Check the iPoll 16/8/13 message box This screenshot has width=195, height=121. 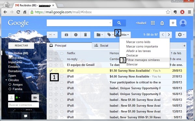tap(50, 94)
